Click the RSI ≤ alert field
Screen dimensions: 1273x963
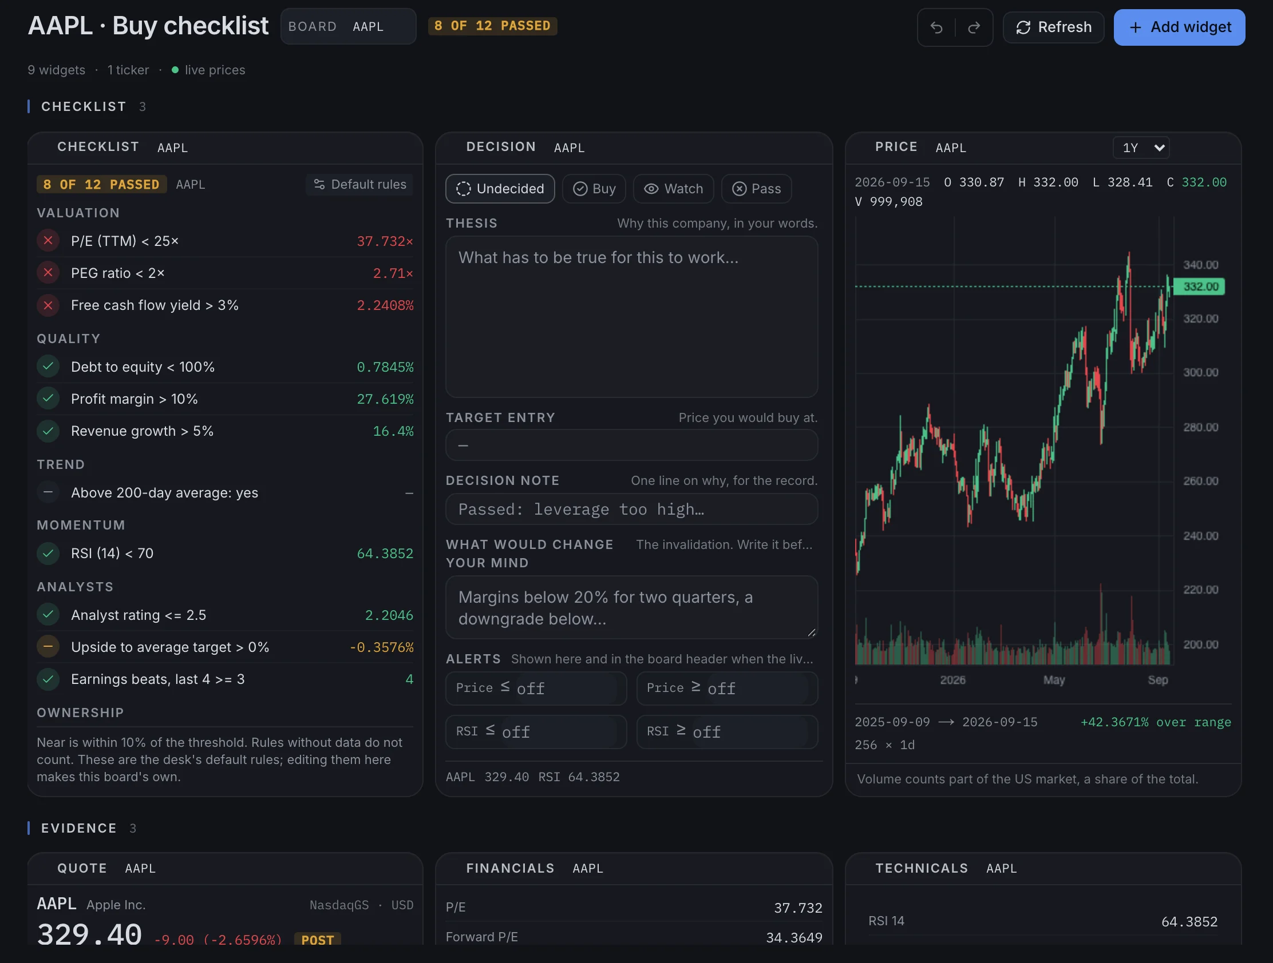pos(536,732)
